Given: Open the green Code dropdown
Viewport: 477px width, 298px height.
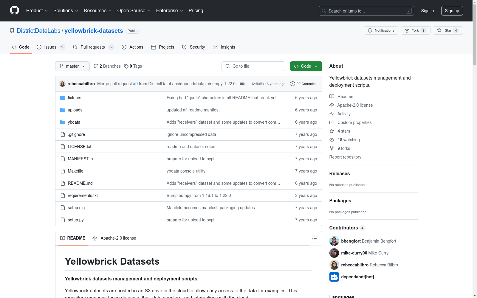Looking at the screenshot, I should click(306, 66).
